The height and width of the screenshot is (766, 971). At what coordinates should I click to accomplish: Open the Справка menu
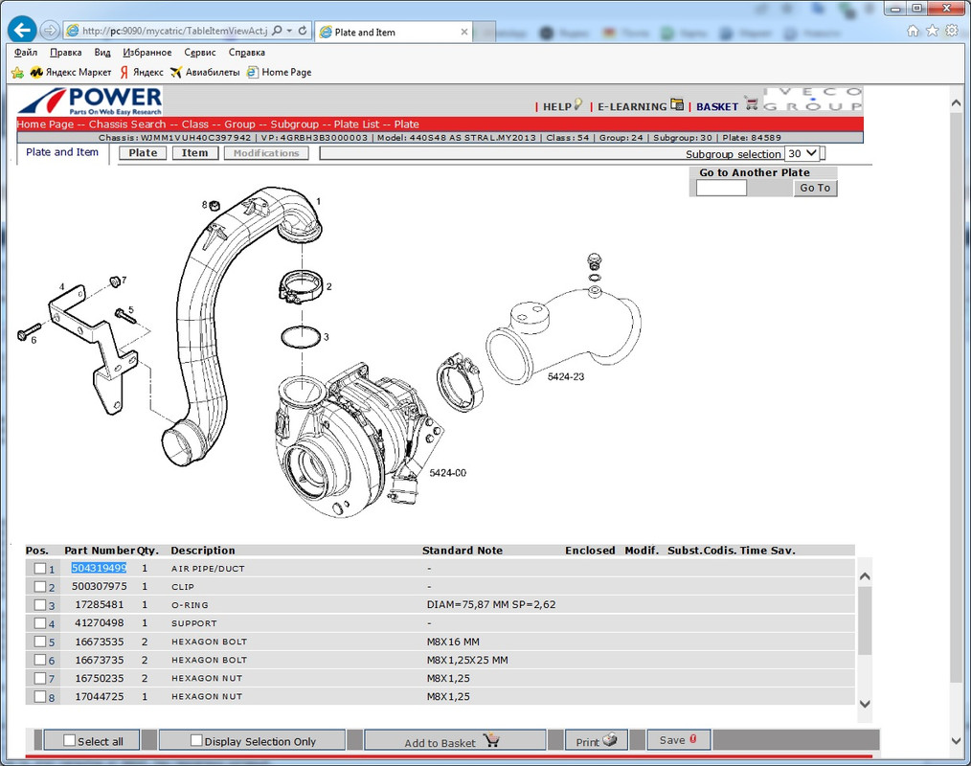246,53
